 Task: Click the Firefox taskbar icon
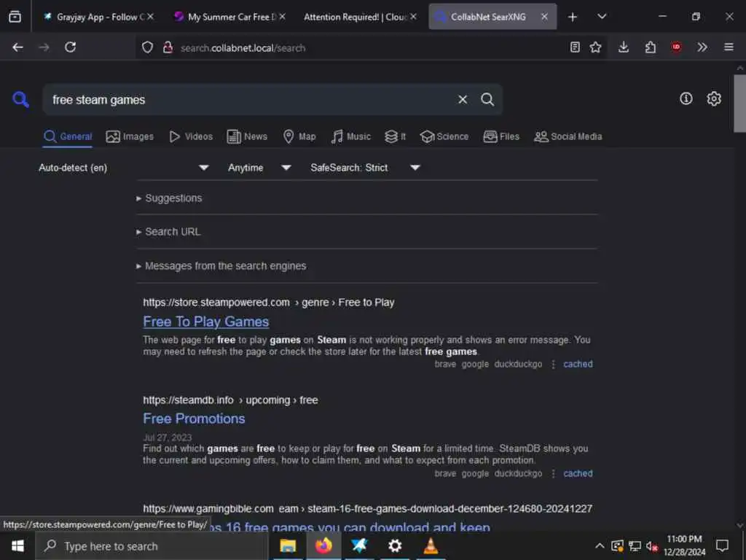pyautogui.click(x=323, y=546)
